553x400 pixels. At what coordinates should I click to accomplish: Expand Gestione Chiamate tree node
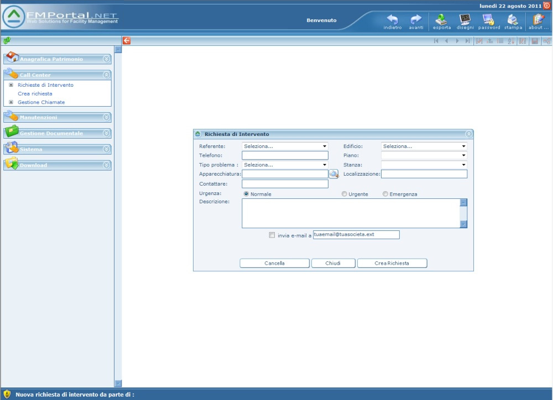11,102
